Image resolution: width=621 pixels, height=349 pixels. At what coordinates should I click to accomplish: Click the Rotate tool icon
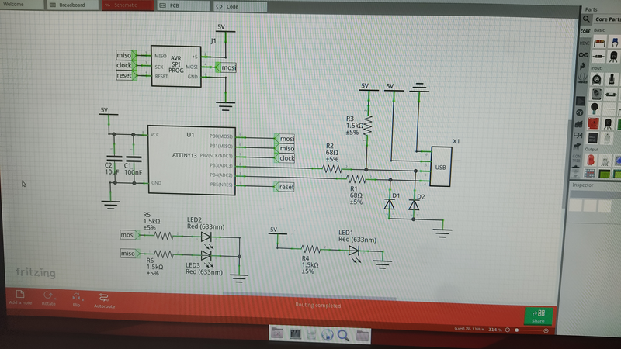(49, 296)
